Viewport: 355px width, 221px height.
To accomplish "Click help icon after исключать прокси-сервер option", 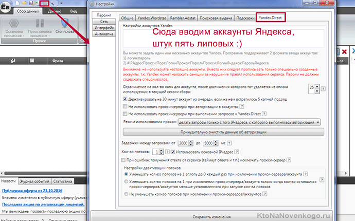I will [x=289, y=160].
